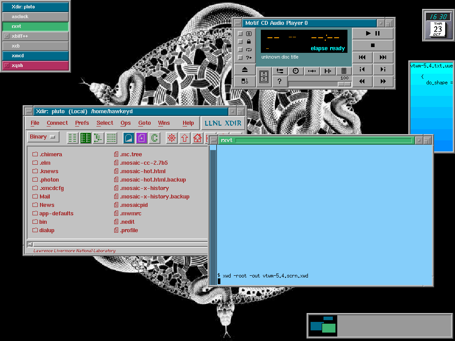Select the highlighted long list view icon in Xdir
Screen dimensions: 455x341
pyautogui.click(x=85, y=138)
